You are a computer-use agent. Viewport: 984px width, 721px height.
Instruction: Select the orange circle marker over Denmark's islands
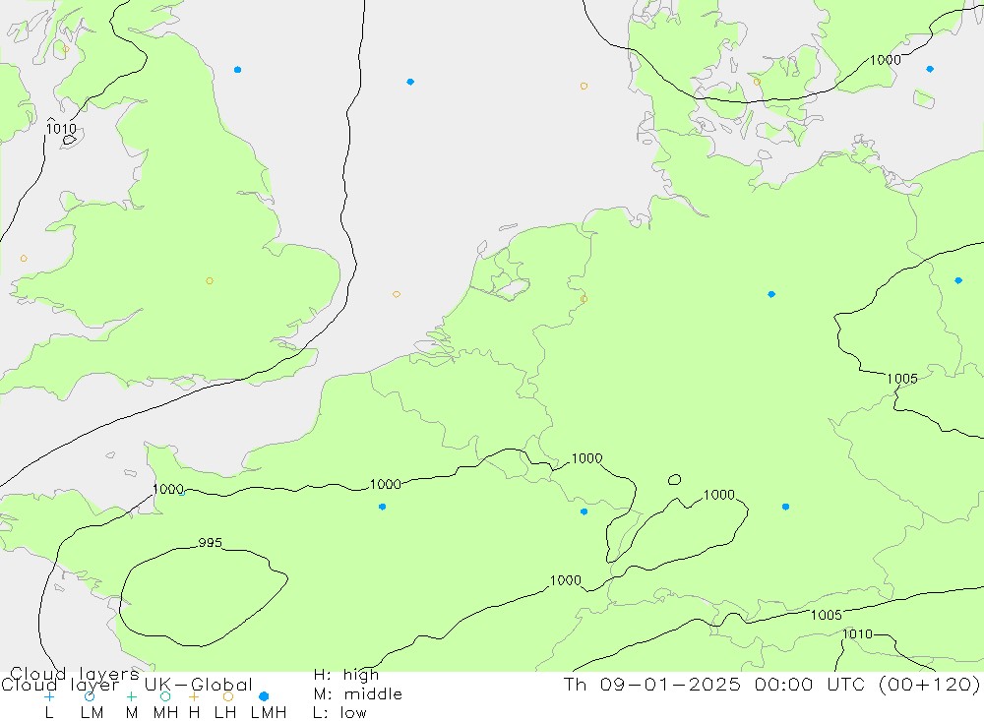click(757, 82)
